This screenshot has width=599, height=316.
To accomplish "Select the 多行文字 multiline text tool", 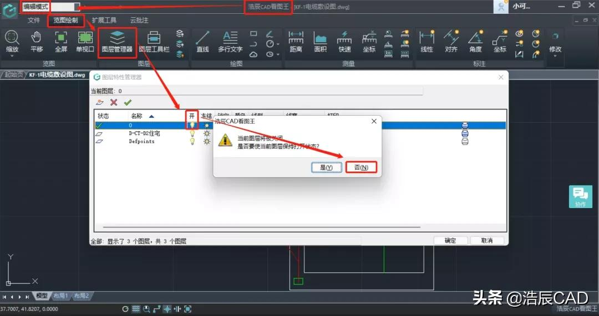I will [x=230, y=41].
